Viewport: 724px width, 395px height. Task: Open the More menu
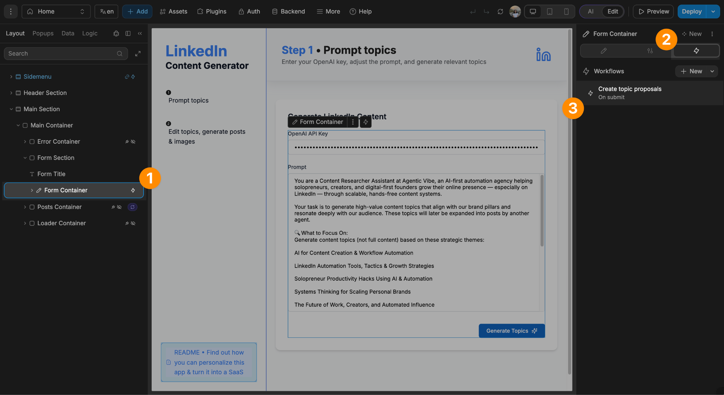coord(328,12)
